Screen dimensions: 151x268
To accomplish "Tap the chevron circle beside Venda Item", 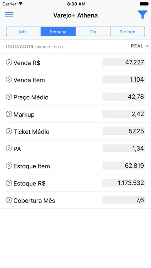I will click(9, 80).
